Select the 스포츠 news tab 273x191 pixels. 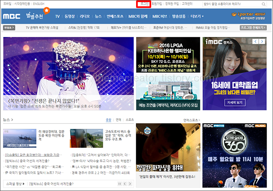coord(130,120)
